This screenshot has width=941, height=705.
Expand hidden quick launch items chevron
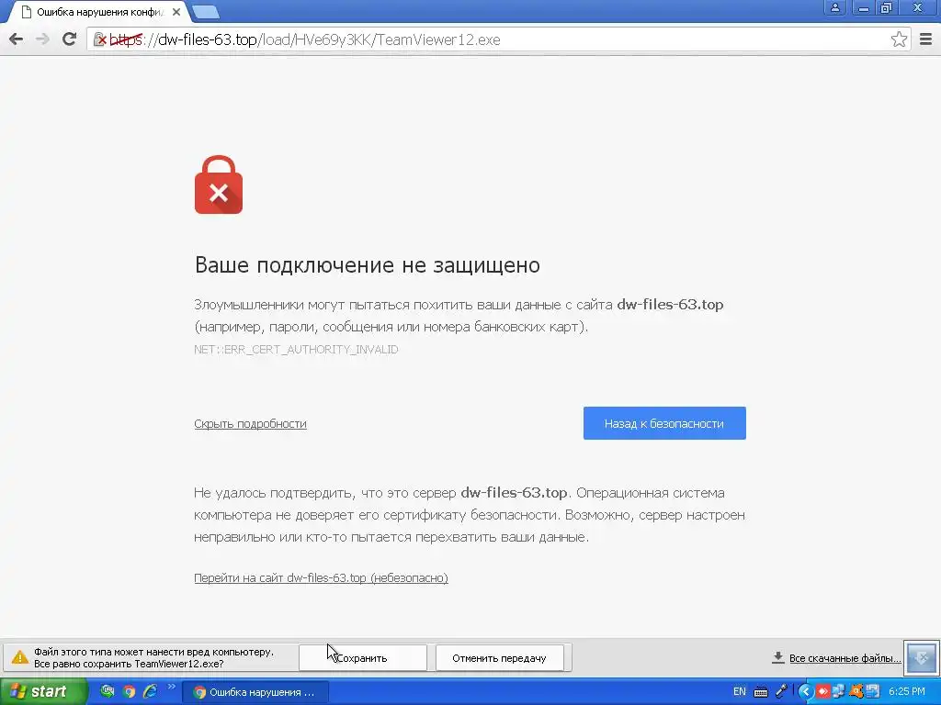(172, 687)
